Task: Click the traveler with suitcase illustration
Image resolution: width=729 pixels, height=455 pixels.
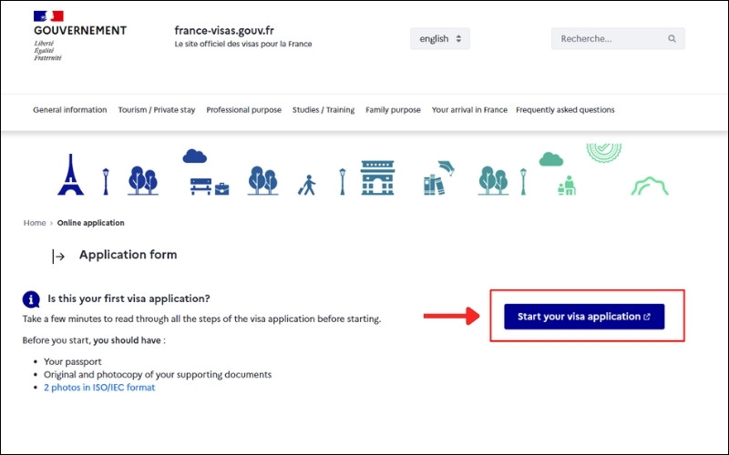Action: [x=307, y=185]
